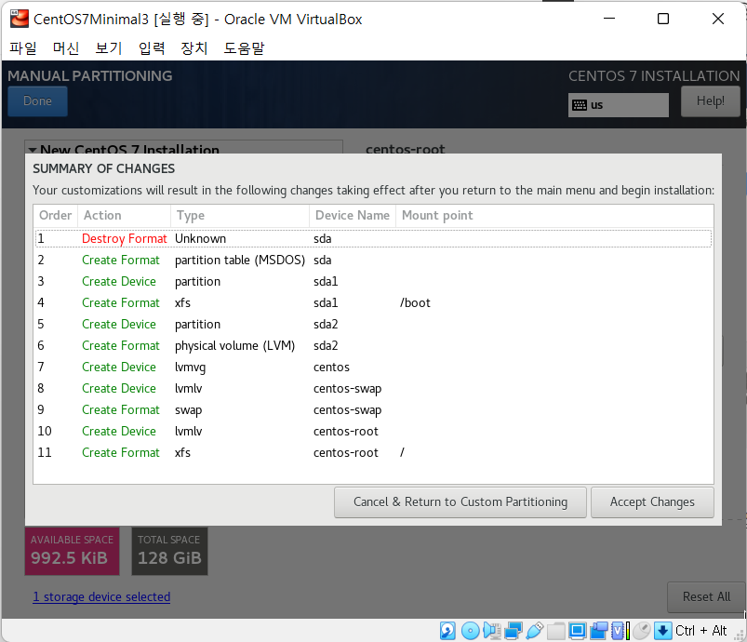
Task: Click the display status icon
Action: pos(577,631)
